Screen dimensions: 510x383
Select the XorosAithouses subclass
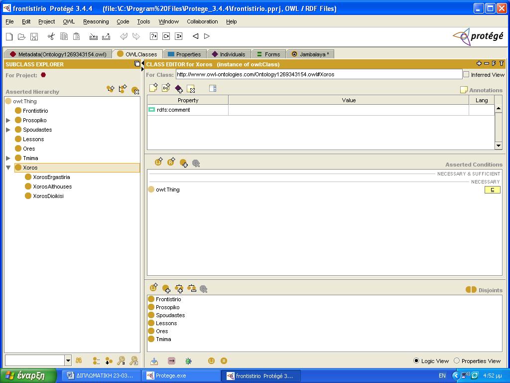[52, 187]
